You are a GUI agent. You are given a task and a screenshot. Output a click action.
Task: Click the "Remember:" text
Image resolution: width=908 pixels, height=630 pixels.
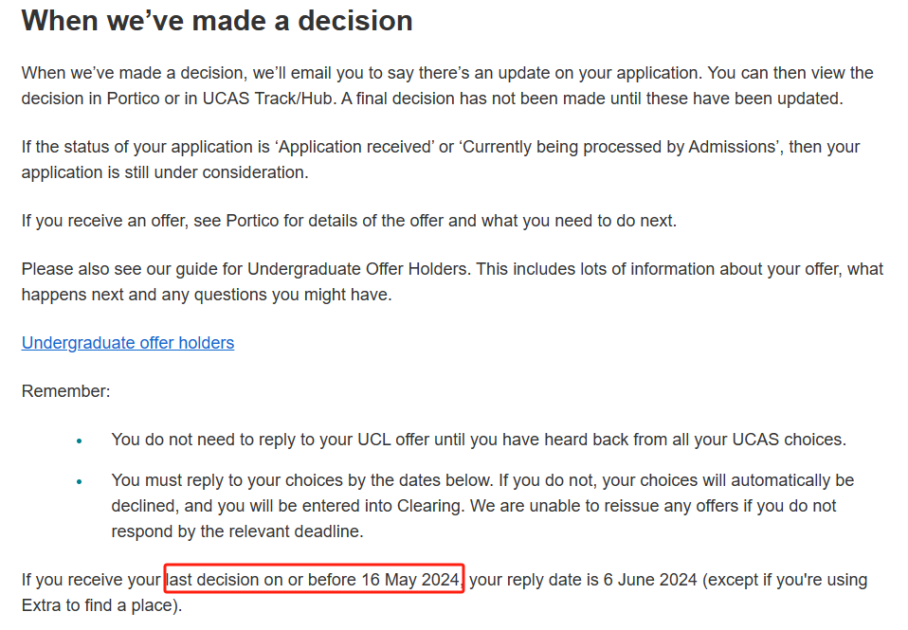pos(66,391)
